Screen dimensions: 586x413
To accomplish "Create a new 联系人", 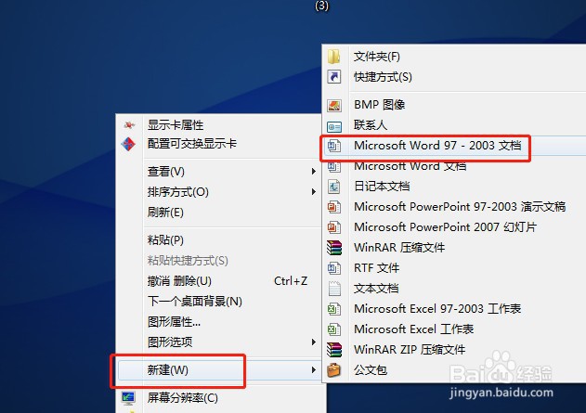I will coord(371,125).
